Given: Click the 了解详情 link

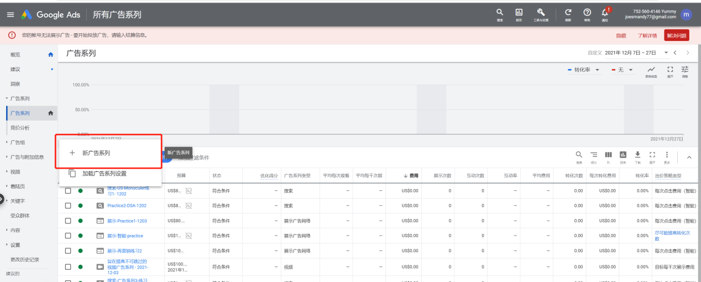Looking at the screenshot, I should (x=647, y=35).
